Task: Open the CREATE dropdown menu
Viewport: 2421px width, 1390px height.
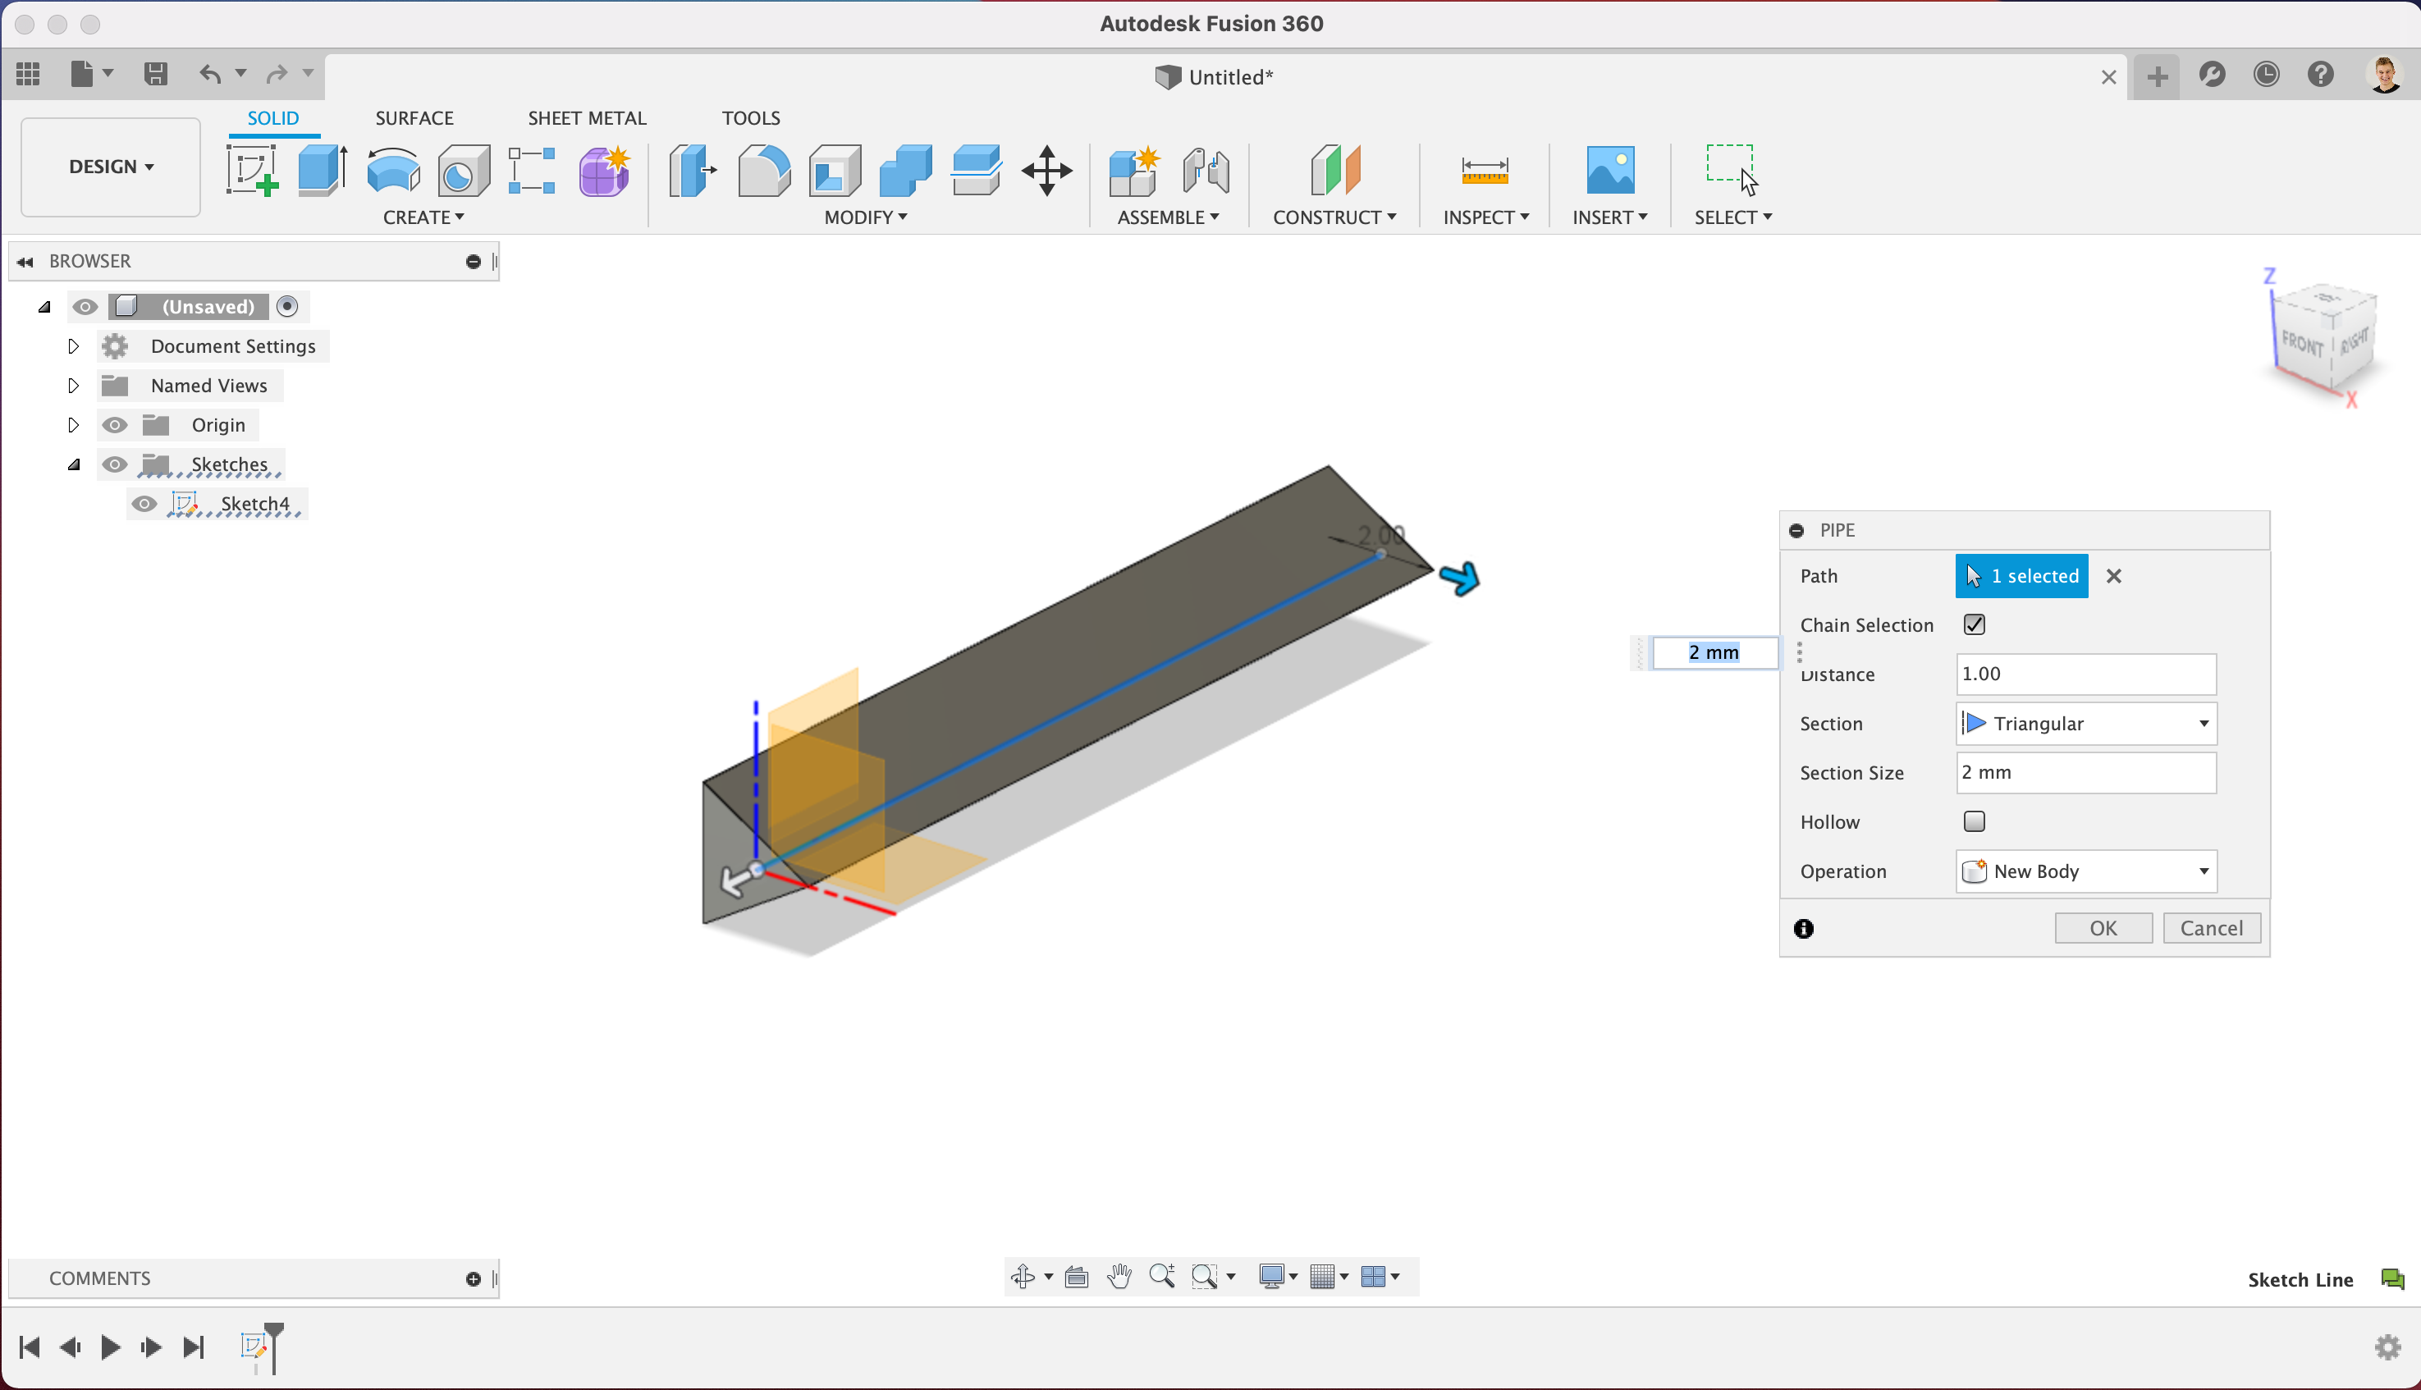Action: 423,217
